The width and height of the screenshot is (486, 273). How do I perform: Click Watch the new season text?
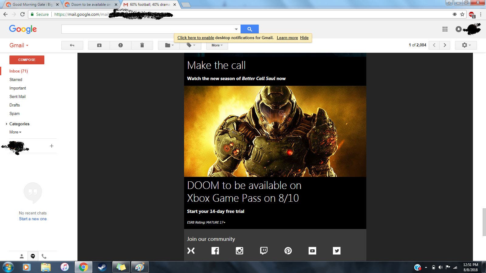point(236,78)
